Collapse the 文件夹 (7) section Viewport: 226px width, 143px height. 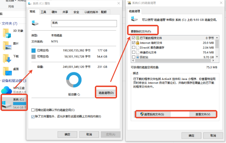point(1,24)
